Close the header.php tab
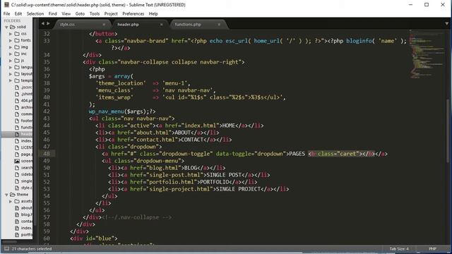Screen dimensions: 452x254 click(162, 25)
